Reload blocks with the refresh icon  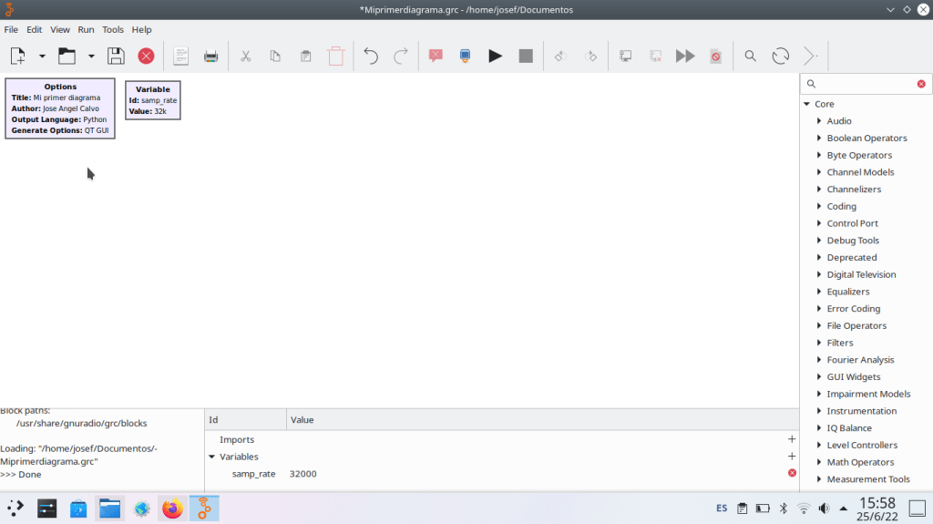(780, 57)
